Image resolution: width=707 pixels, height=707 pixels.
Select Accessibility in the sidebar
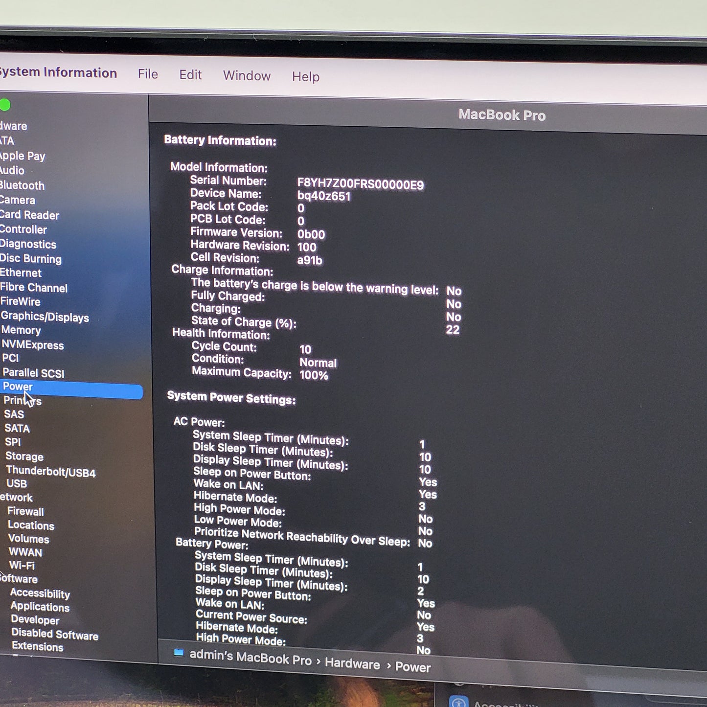(x=40, y=593)
